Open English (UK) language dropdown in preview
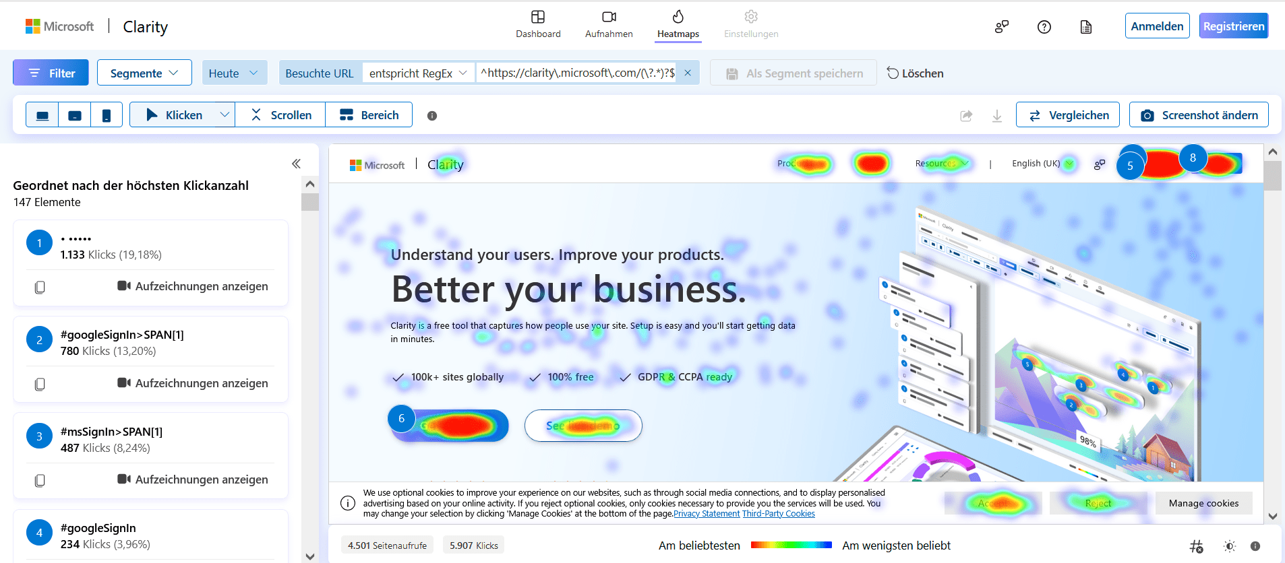The image size is (1285, 563). (1042, 164)
